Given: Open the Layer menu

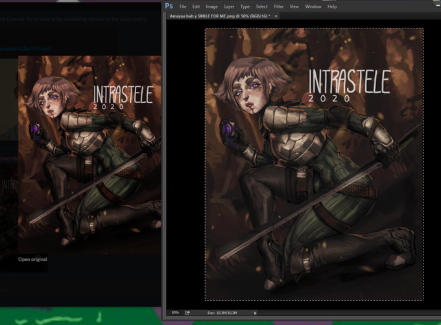Looking at the screenshot, I should pos(229,6).
